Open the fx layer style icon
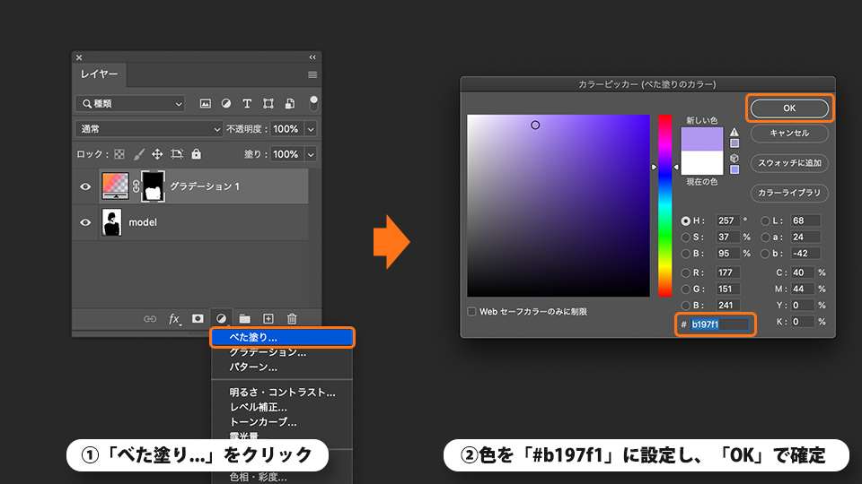 pos(174,319)
